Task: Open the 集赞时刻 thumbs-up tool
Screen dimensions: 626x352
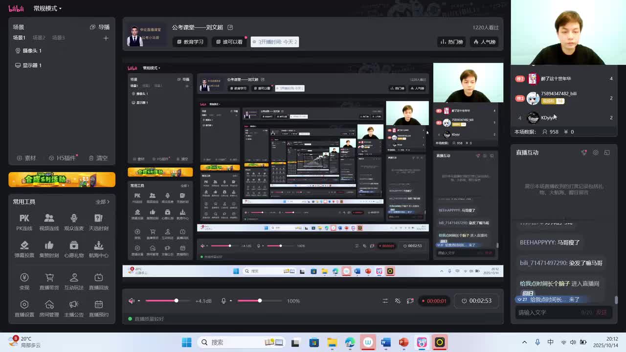Action: pyautogui.click(x=49, y=249)
